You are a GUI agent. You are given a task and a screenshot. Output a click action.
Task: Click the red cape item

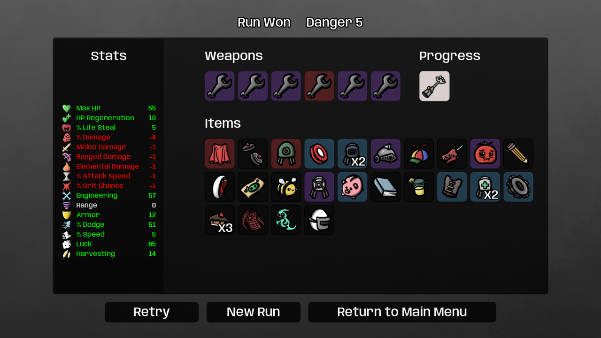coord(220,154)
